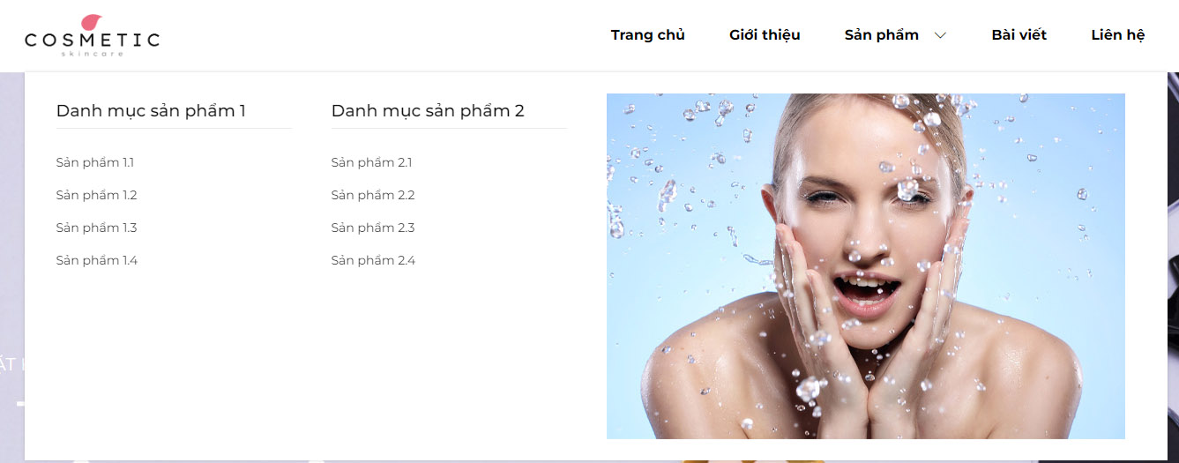Screen dimensions: 1179x463
Task: Open the Bài viết menu item
Action: 1019,35
